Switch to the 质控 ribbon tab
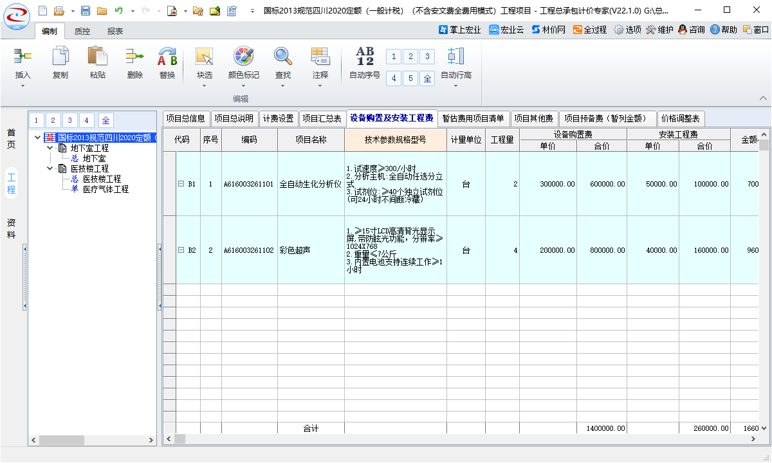Viewport: 772px width, 463px height. point(82,31)
